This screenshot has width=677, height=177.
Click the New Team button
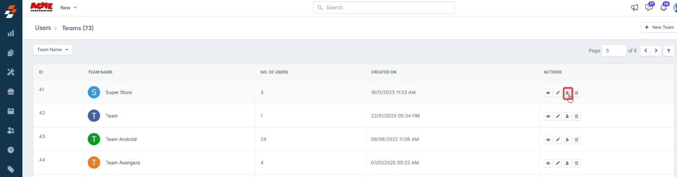(x=659, y=27)
